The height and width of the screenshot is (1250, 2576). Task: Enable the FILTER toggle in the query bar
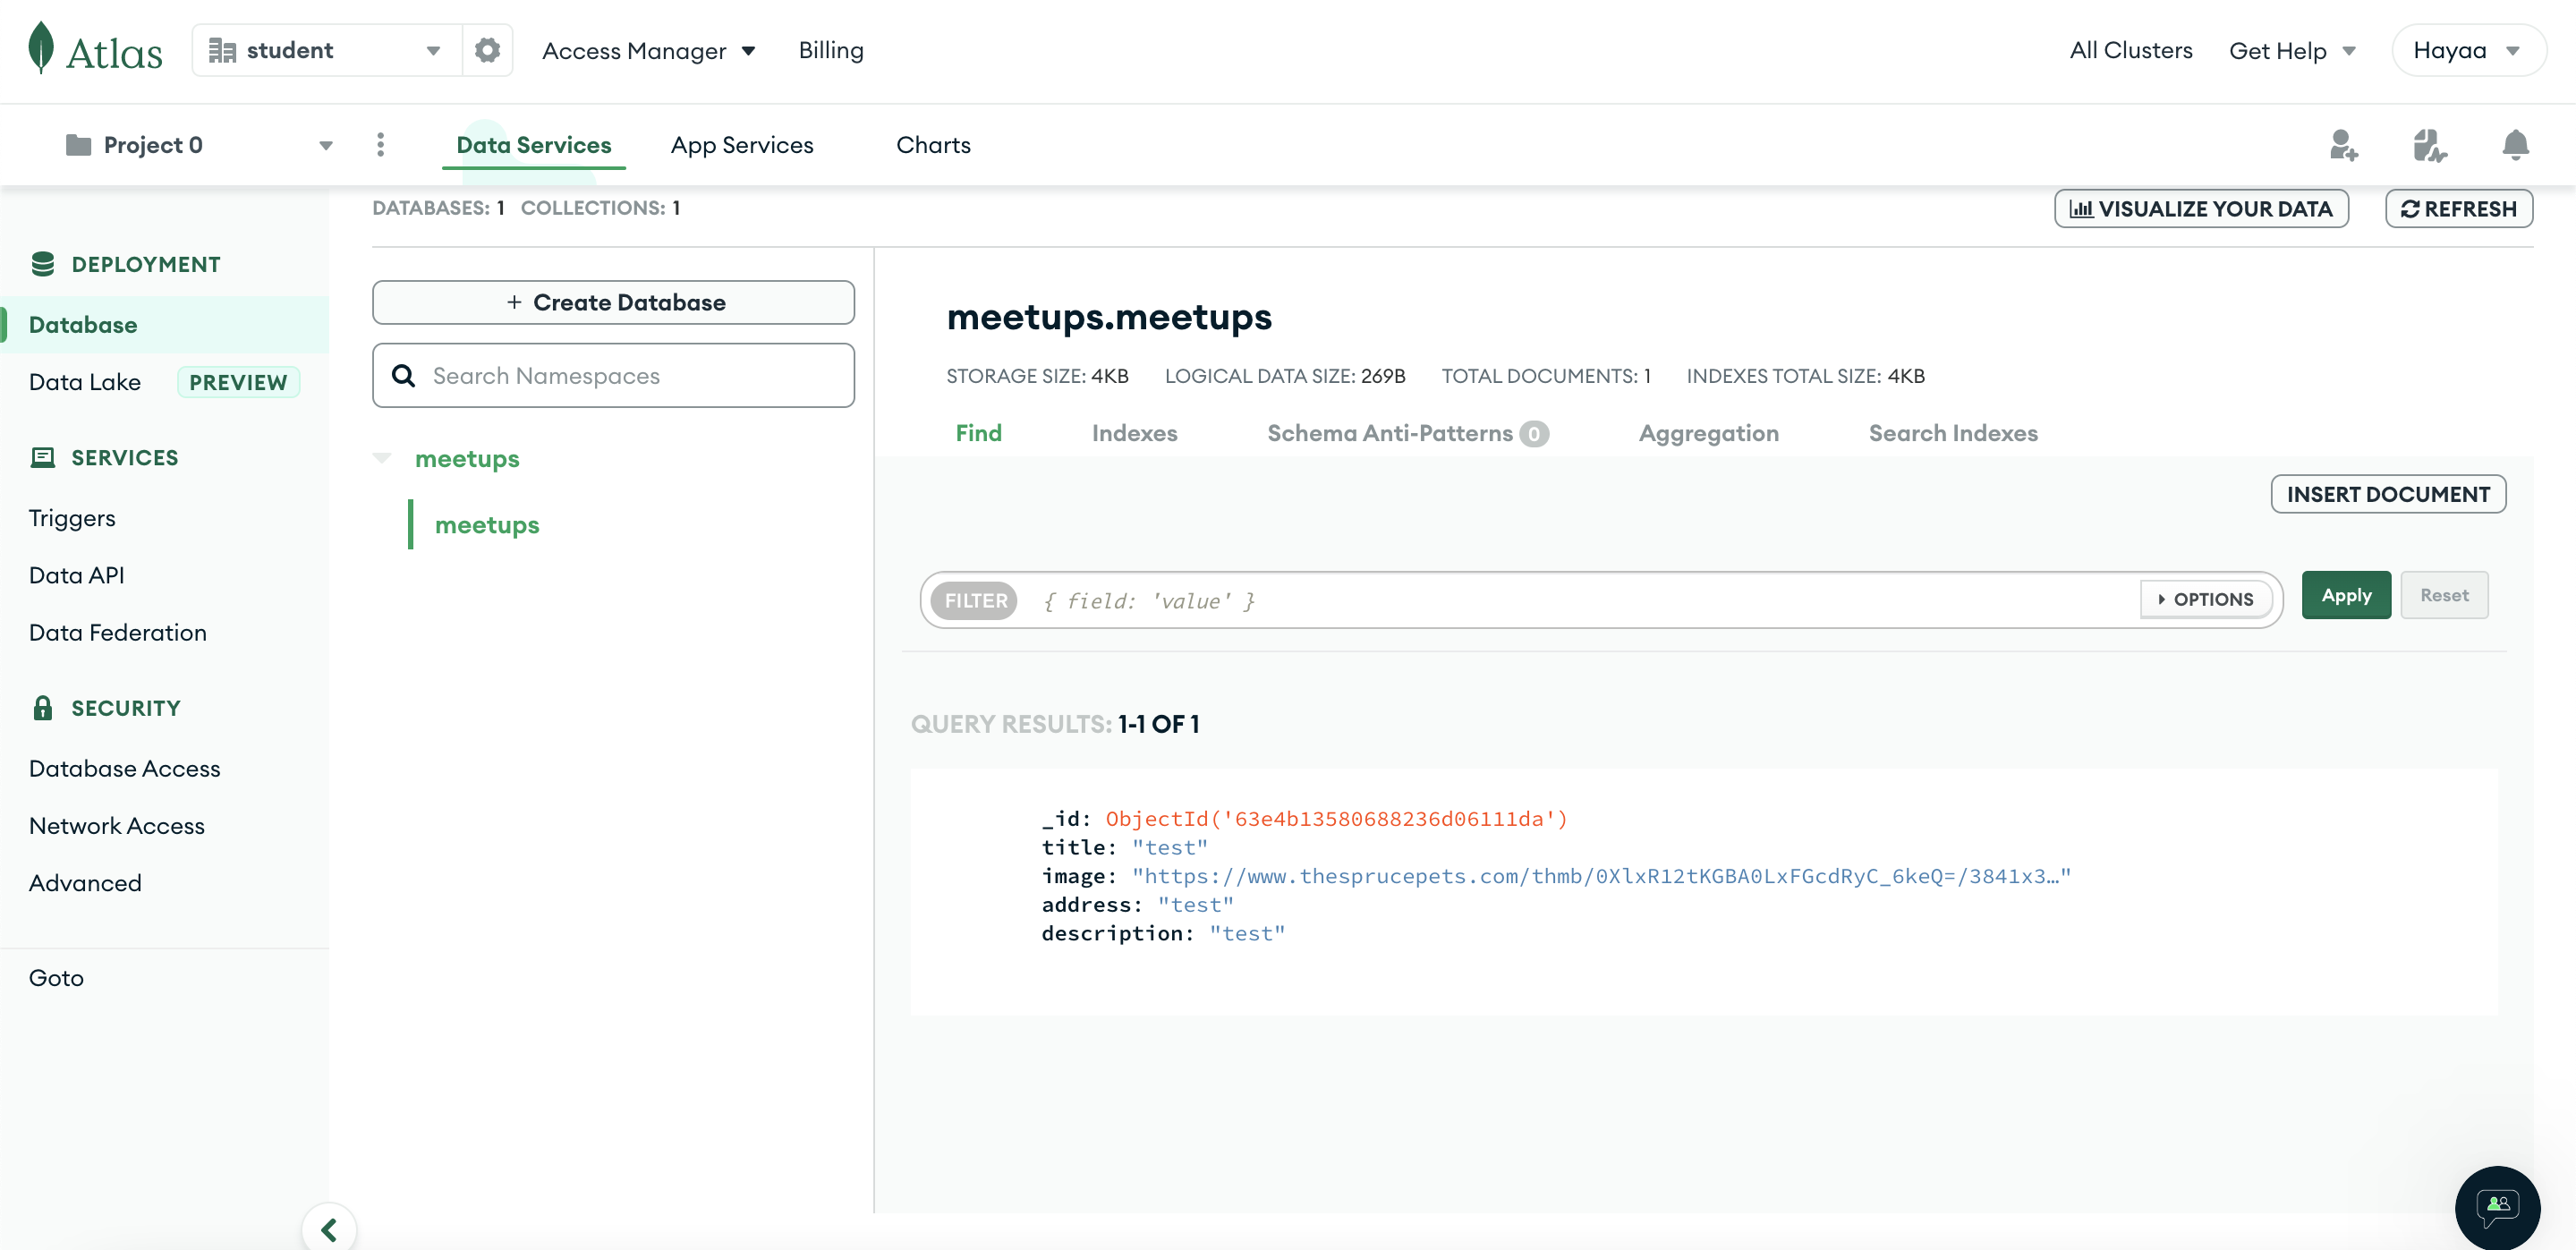coord(975,600)
